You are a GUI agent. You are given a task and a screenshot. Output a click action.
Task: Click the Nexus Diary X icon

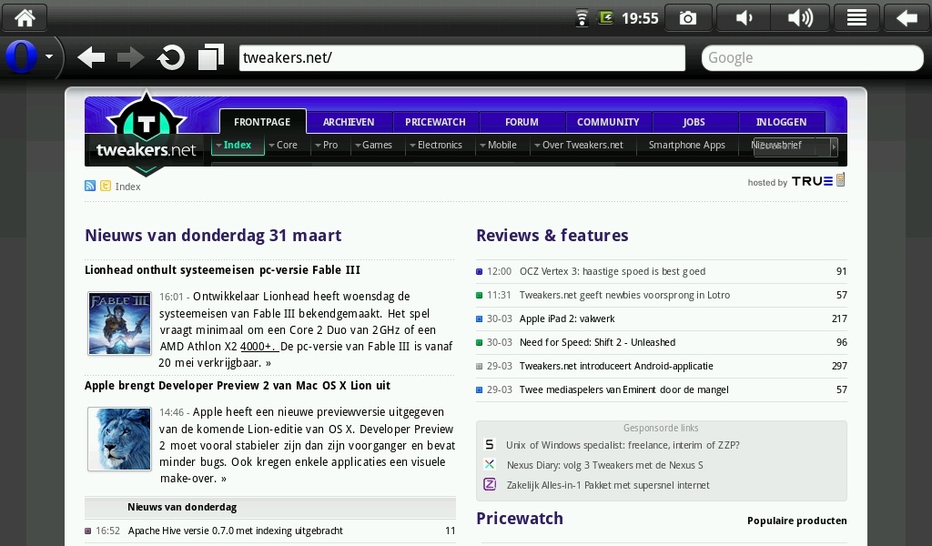[x=489, y=465]
